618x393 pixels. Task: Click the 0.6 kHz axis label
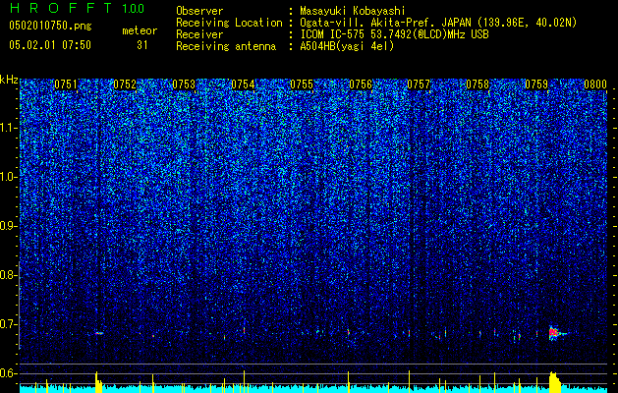[x=9, y=373]
